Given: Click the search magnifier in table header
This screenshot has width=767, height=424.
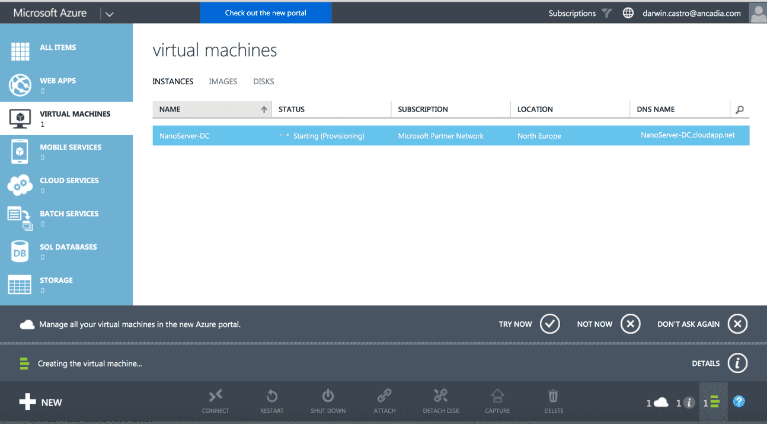Looking at the screenshot, I should click(739, 110).
